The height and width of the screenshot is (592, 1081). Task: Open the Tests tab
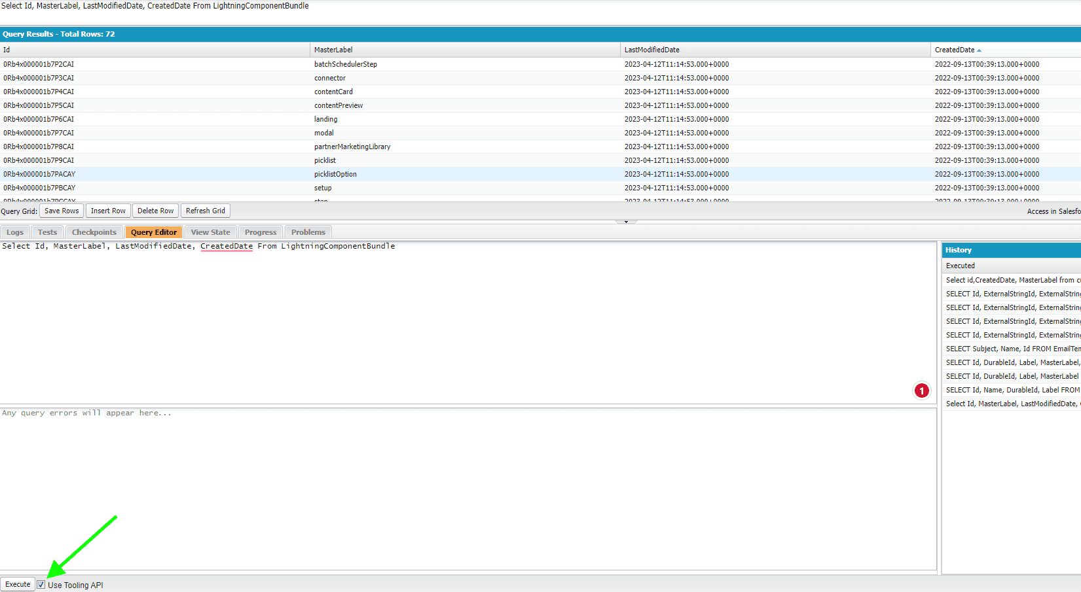point(46,232)
